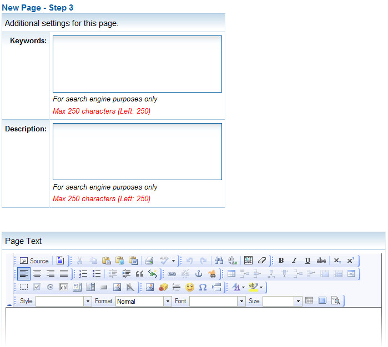Insert an anchor using the anchor icon
Screen dimensions: 388x347
[x=198, y=274]
